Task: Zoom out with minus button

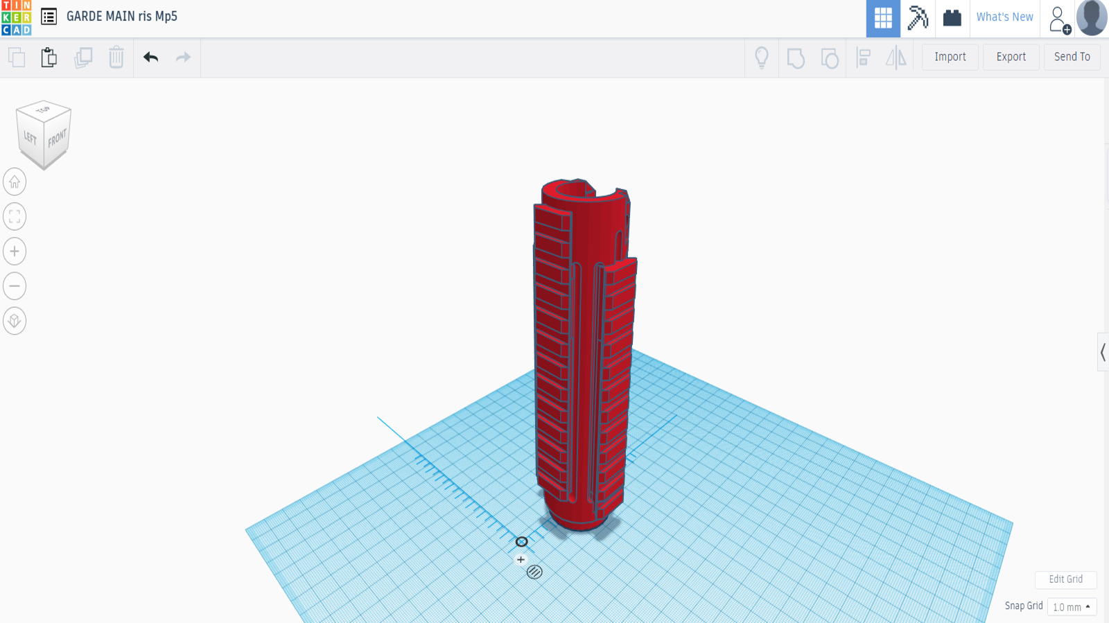Action: (x=15, y=286)
